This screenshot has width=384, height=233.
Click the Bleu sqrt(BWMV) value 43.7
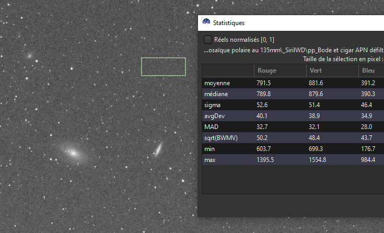(x=366, y=138)
